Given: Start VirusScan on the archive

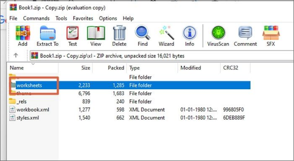Looking at the screenshot, I should [x=218, y=36].
